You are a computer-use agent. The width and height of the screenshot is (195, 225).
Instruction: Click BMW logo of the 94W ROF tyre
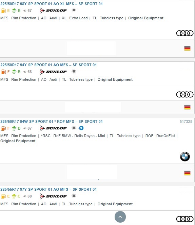click(x=185, y=156)
